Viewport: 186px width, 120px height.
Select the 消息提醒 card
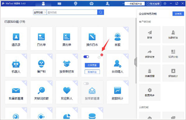150,73
